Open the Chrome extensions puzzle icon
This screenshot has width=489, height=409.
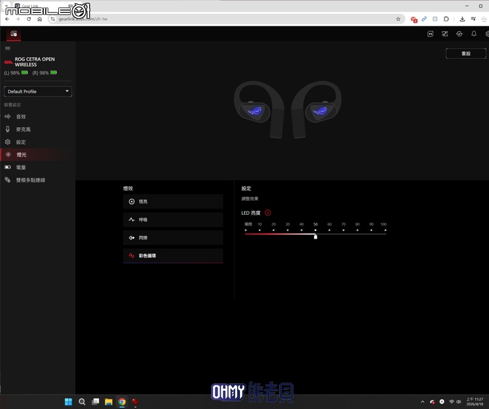(446, 19)
